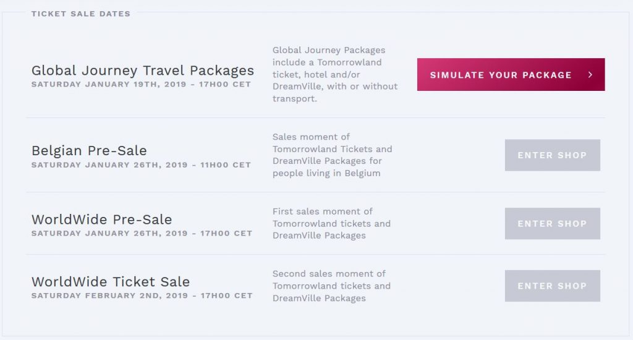The width and height of the screenshot is (633, 340).
Task: Click the SIMULATE YOUR PACKAGE label text
Action: coord(501,75)
